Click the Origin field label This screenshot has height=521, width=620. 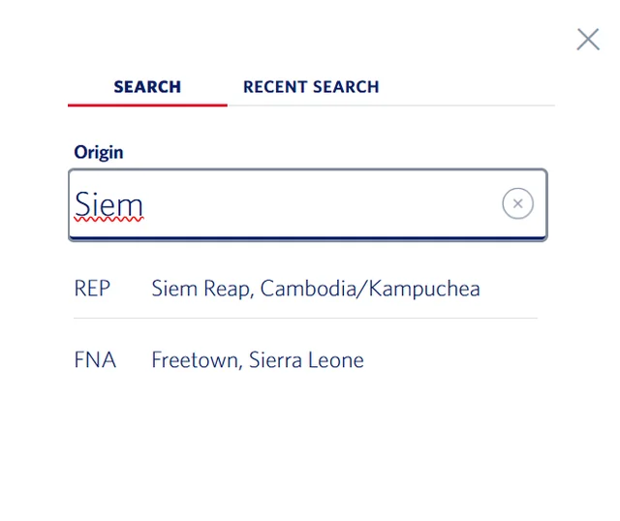click(x=99, y=152)
